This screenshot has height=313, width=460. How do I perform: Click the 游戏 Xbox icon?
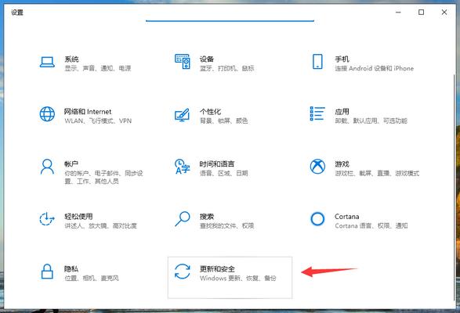coord(317,167)
